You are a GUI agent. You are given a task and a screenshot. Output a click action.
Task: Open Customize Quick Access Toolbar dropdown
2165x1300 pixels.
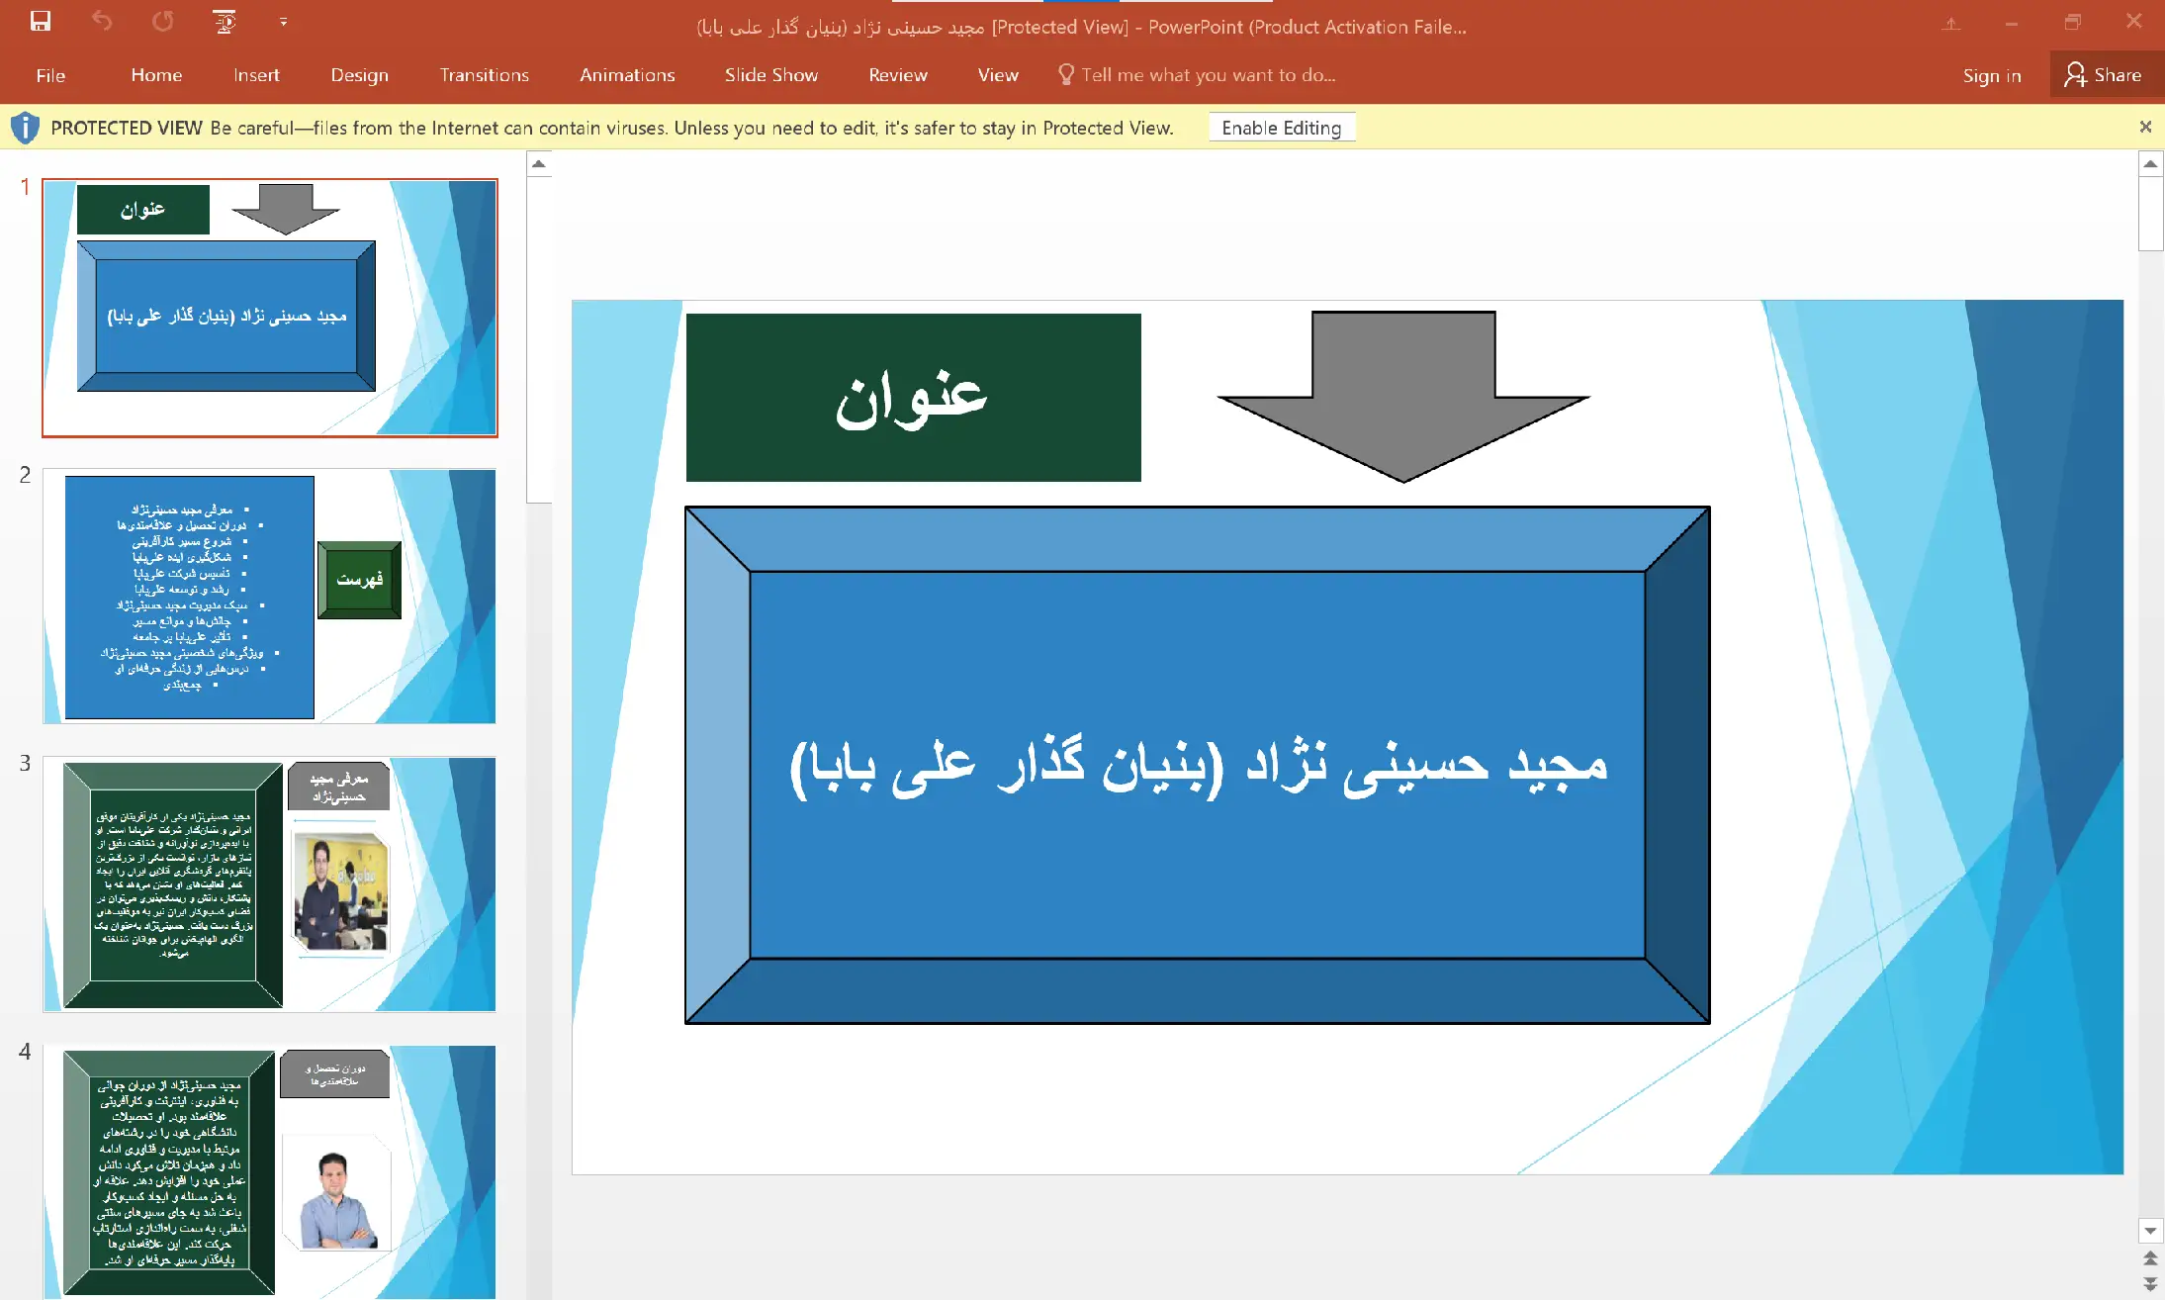click(x=284, y=22)
